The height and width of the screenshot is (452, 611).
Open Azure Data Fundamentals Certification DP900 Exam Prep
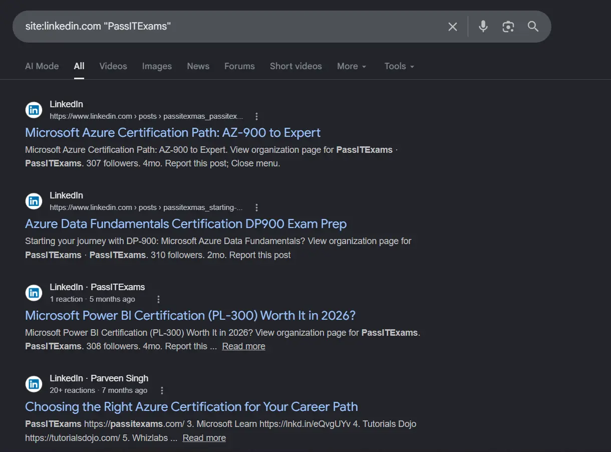point(186,224)
